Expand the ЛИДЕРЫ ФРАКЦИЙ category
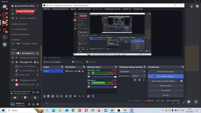This screenshot has height=113, width=201. pos(19,24)
